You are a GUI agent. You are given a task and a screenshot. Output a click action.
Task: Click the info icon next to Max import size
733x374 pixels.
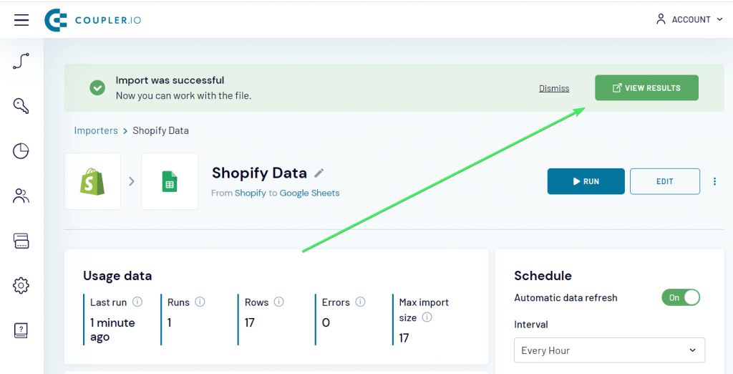click(427, 317)
